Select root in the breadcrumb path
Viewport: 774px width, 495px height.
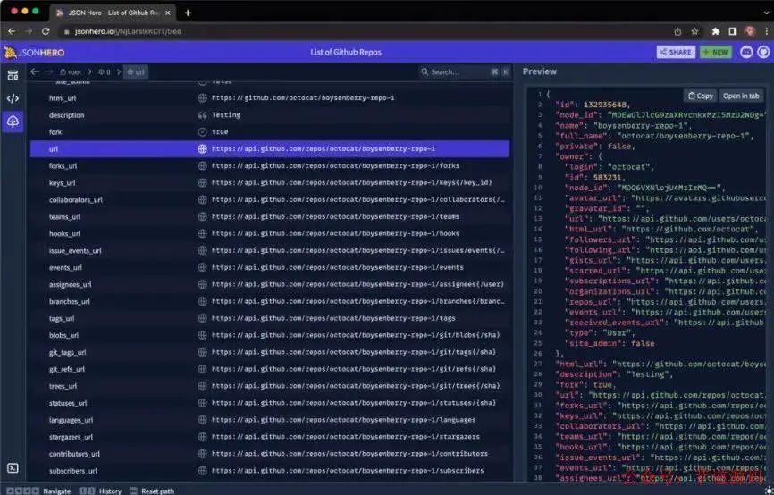tap(71, 72)
